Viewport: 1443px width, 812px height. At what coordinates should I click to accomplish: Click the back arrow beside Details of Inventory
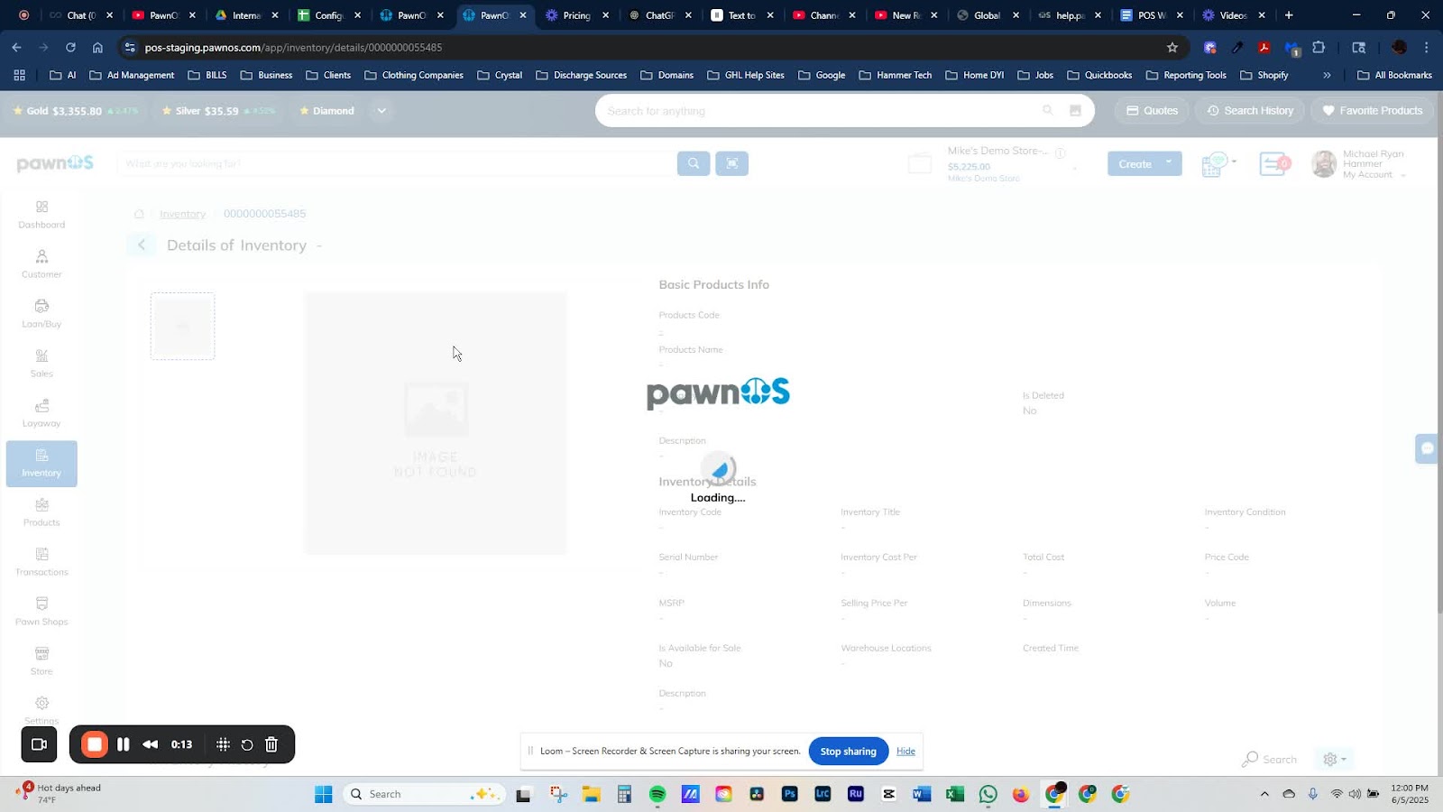click(x=142, y=245)
